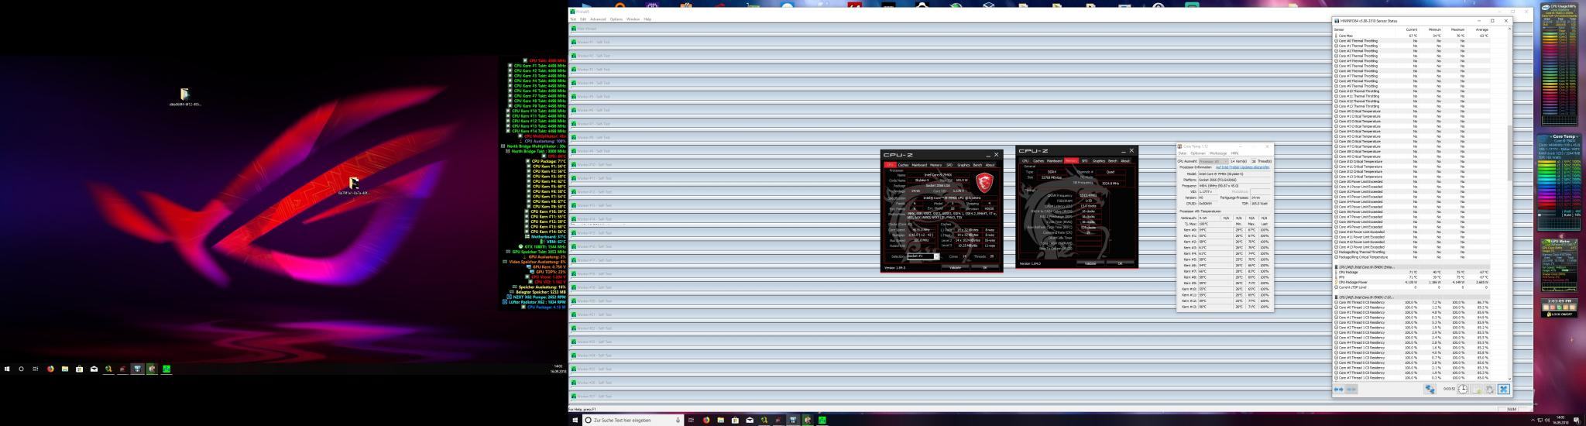The image size is (1586, 426).
Task: Show hidden tray icons chevron
Action: [1533, 421]
